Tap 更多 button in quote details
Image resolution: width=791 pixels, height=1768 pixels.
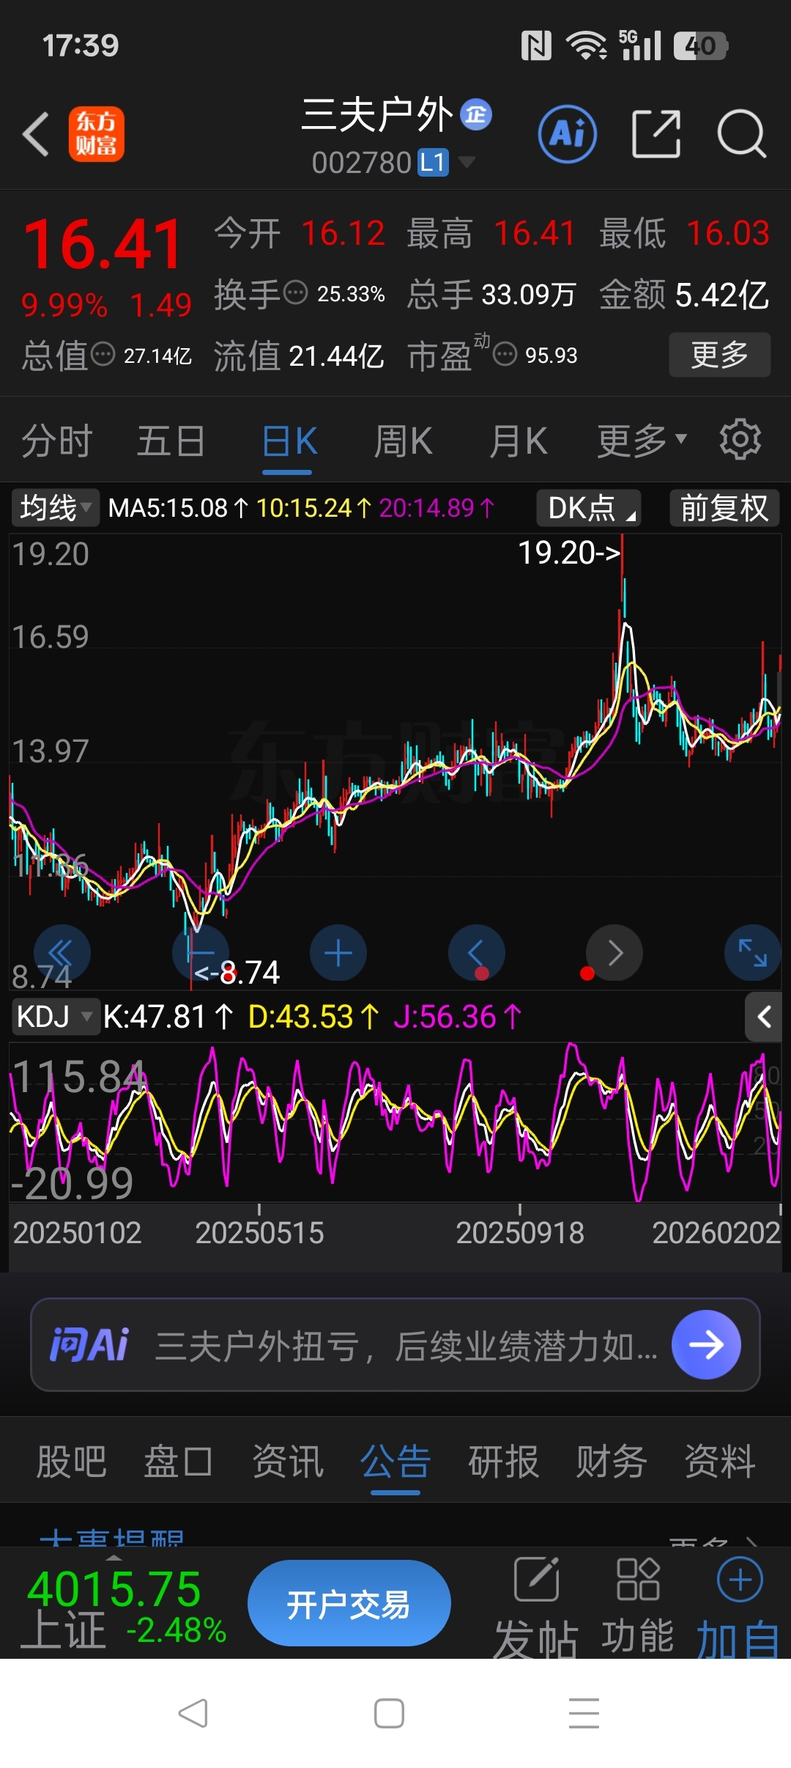719,355
